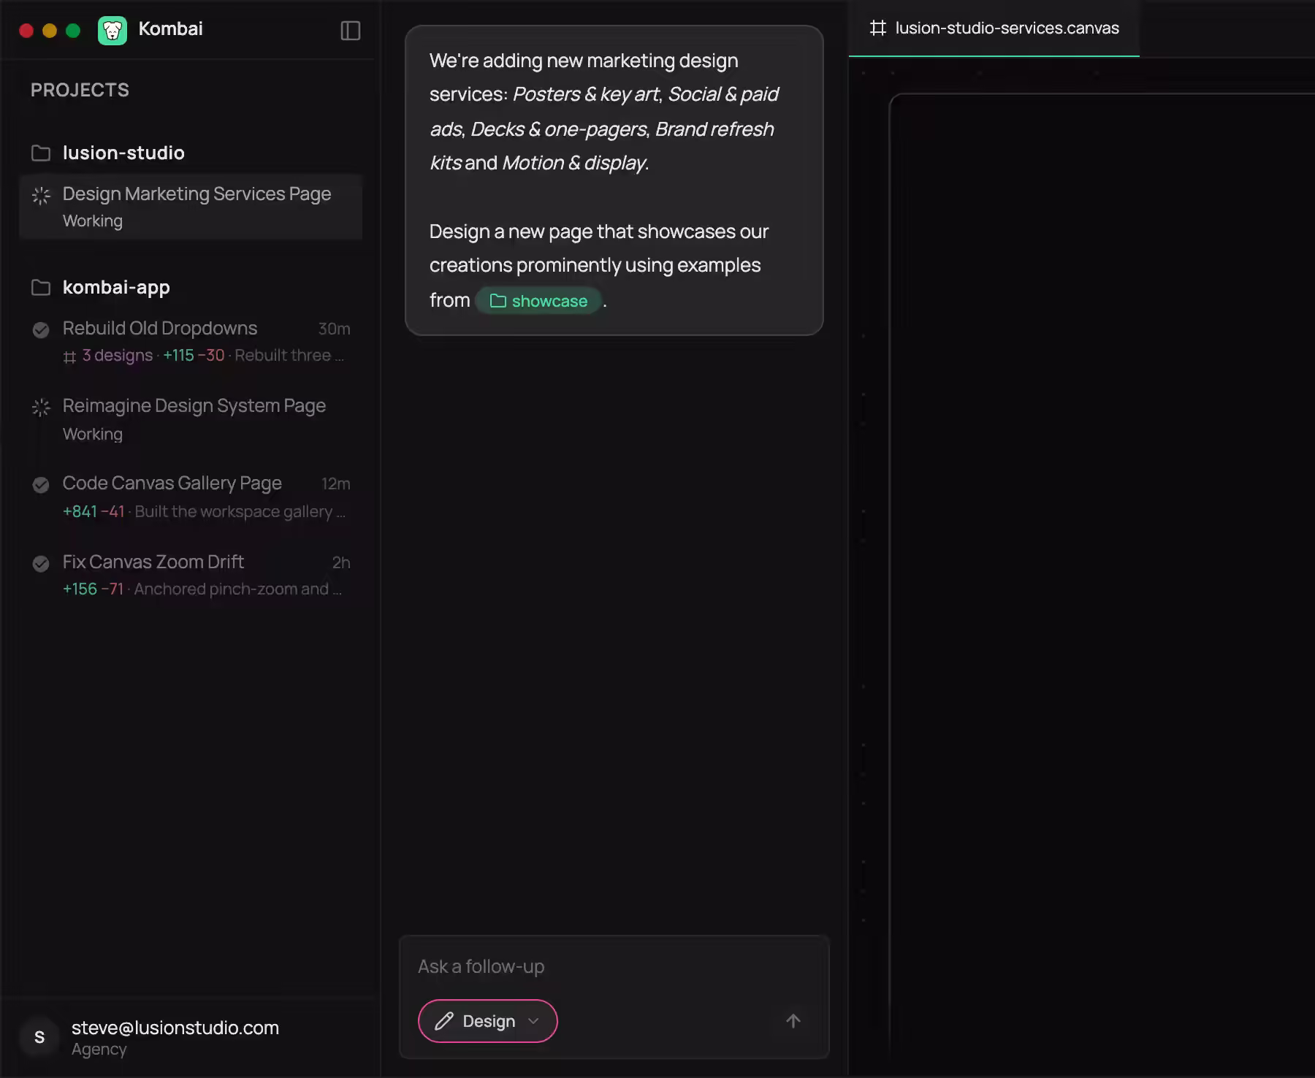Click the 2h timestamp
The height and width of the screenshot is (1078, 1315).
point(341,563)
